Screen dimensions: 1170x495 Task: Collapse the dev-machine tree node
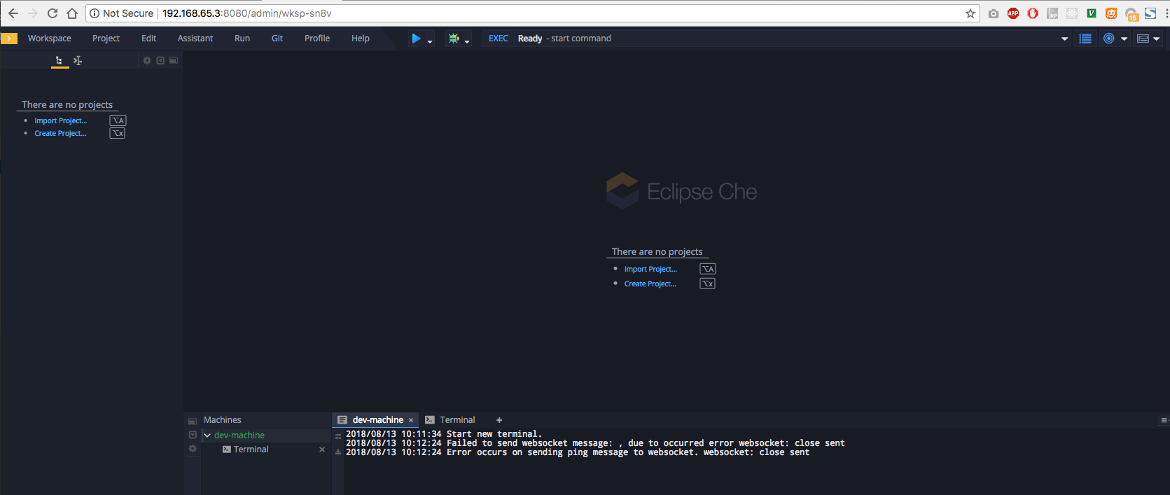pyautogui.click(x=207, y=435)
